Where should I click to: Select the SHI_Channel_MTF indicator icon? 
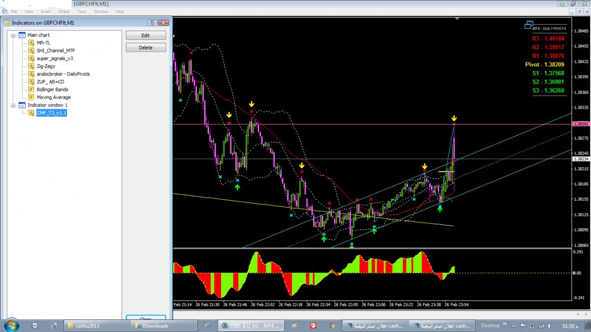click(31, 51)
